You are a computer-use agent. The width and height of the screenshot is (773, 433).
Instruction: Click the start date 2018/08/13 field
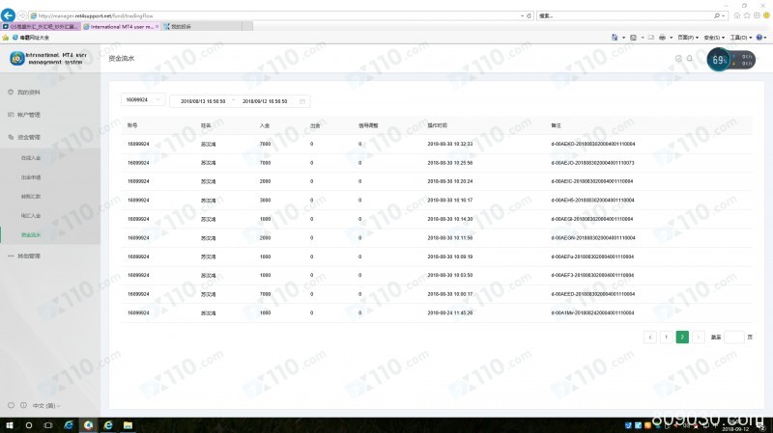[203, 101]
